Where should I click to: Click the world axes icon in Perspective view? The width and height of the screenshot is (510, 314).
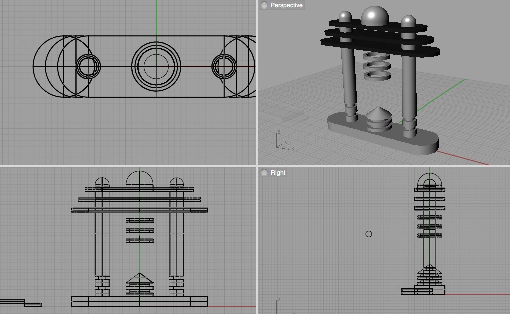pyautogui.click(x=282, y=141)
